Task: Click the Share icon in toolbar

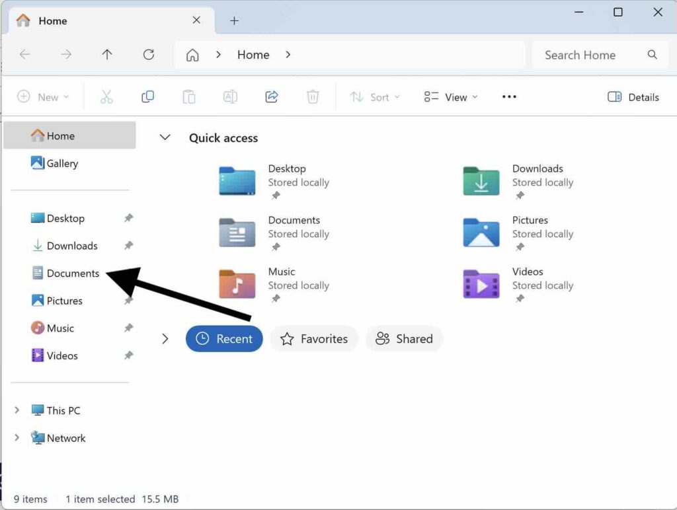Action: coord(272,97)
